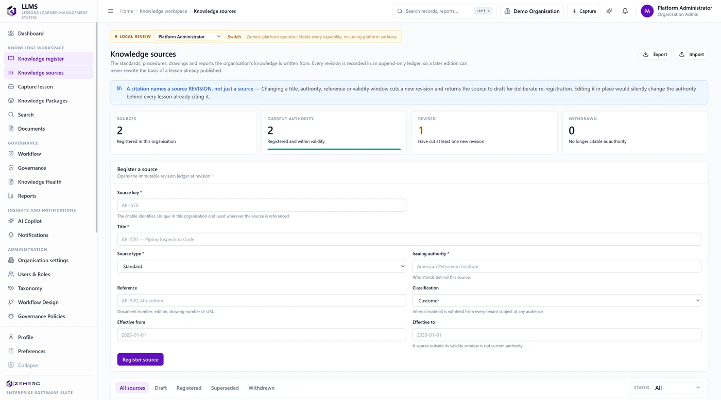Switch to the Superseded tab

225,388
